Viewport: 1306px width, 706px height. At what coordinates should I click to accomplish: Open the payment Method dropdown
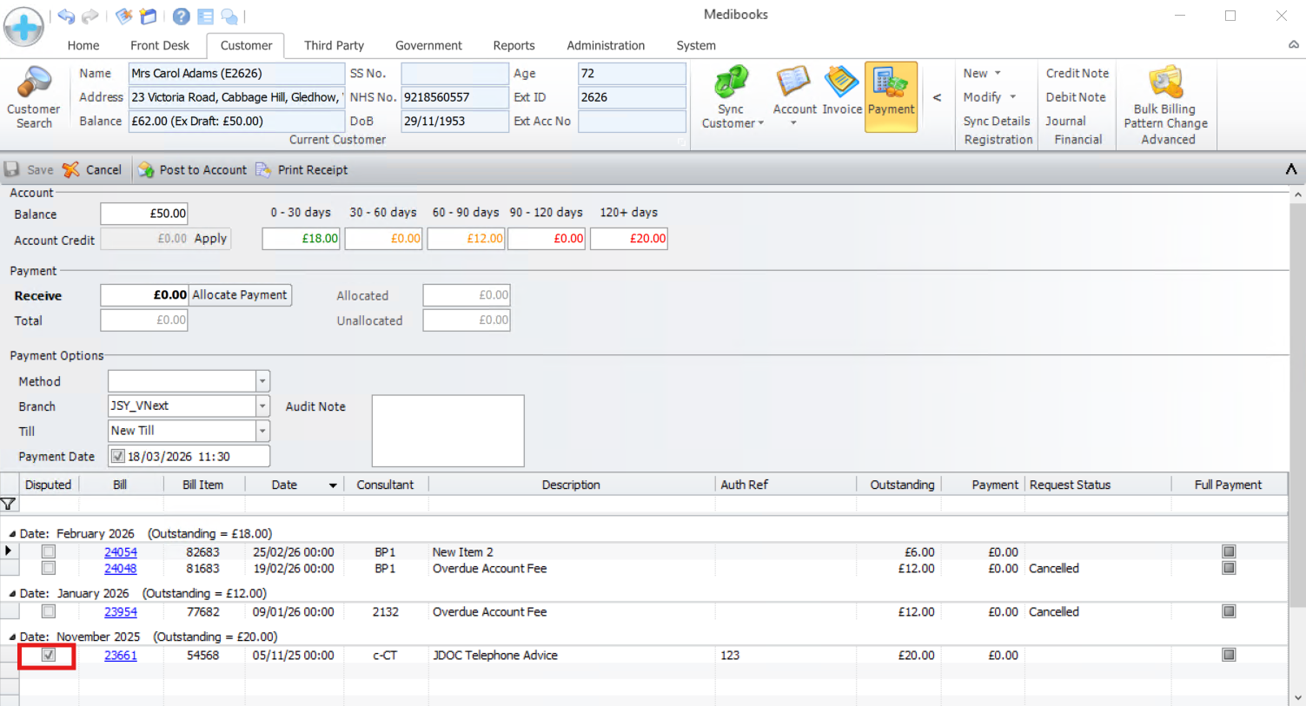[x=262, y=381]
